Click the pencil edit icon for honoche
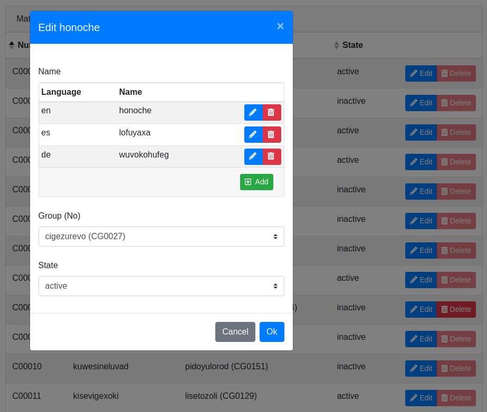 click(x=253, y=112)
